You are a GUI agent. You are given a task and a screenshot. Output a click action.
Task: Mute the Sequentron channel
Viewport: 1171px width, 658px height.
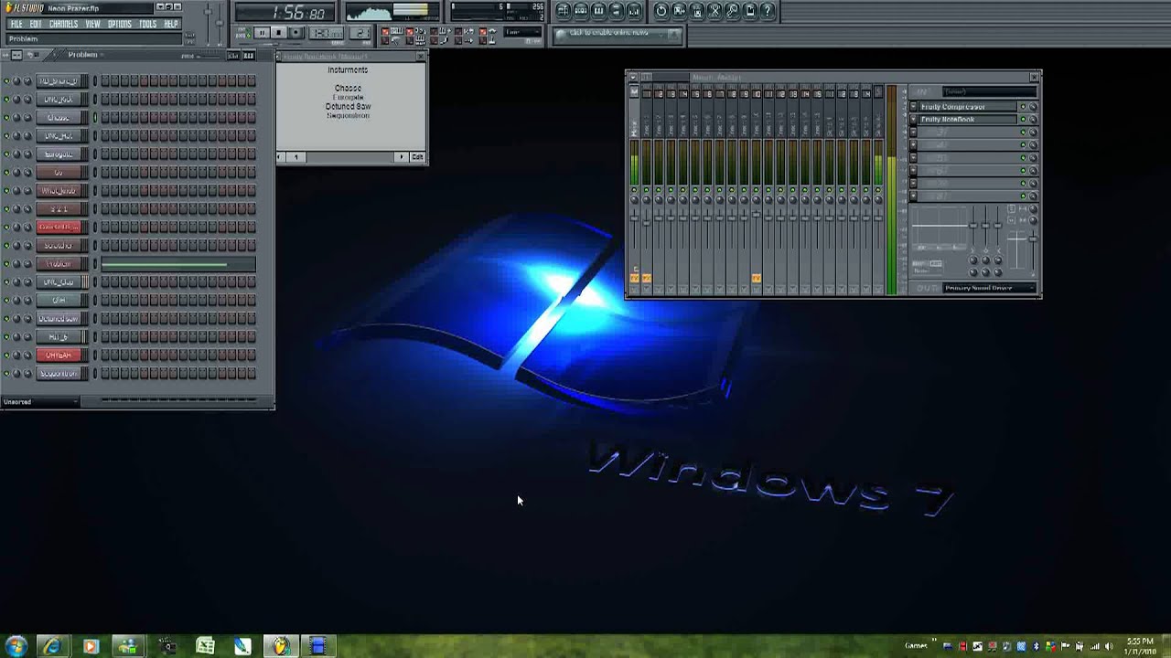[6, 373]
